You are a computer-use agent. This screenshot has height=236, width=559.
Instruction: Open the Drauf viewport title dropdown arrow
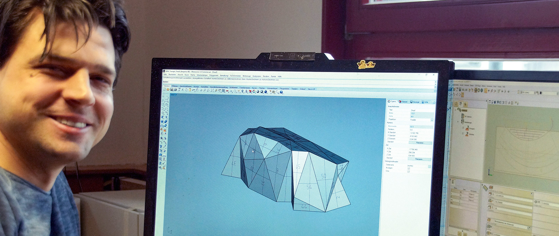pos(176,95)
